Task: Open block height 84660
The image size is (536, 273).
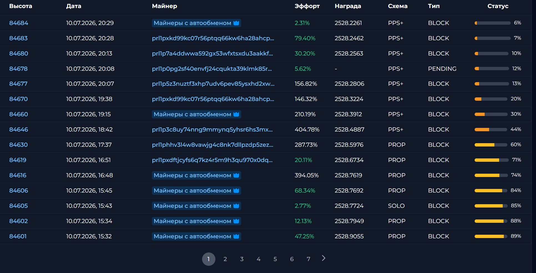Action: (19, 114)
